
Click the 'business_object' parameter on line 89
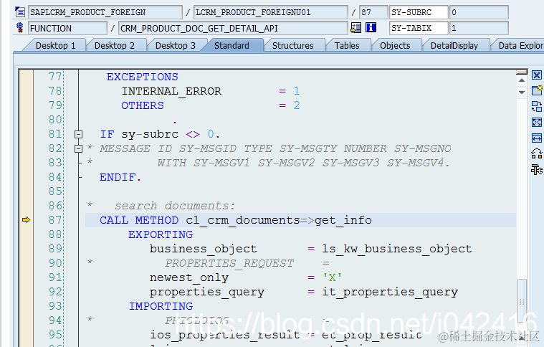click(204, 249)
